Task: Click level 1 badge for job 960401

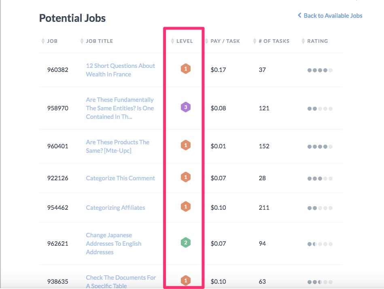Action: point(186,145)
